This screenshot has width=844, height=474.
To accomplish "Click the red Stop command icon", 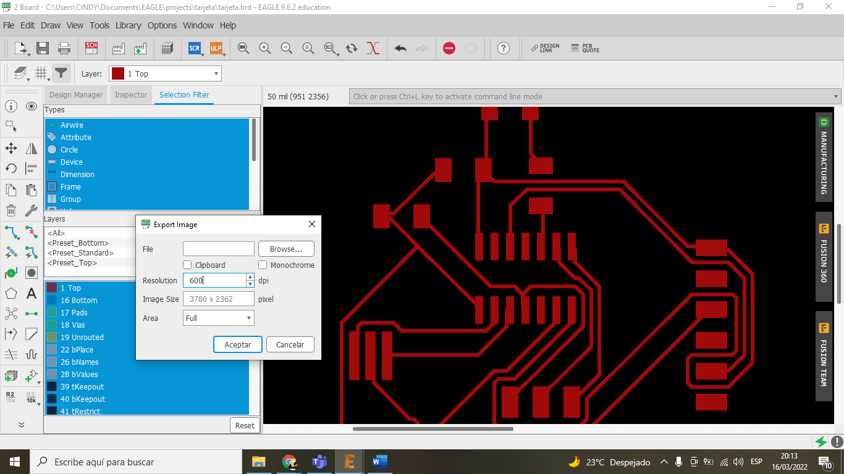I will [x=449, y=48].
